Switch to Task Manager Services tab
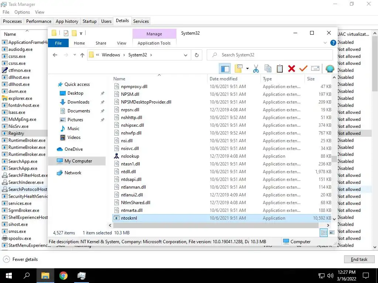 [141, 21]
